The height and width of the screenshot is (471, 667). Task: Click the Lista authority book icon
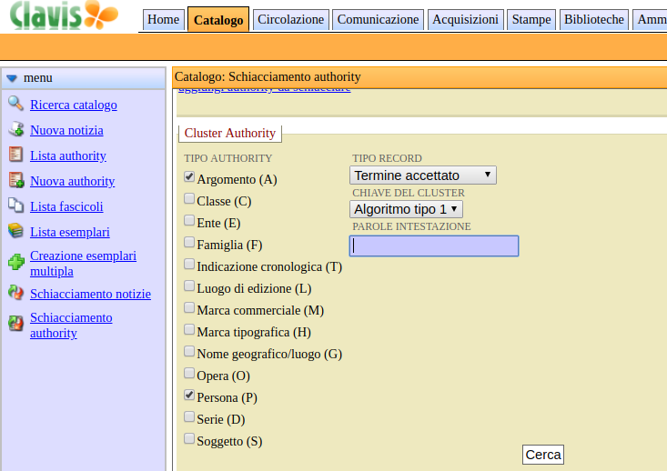[15, 155]
